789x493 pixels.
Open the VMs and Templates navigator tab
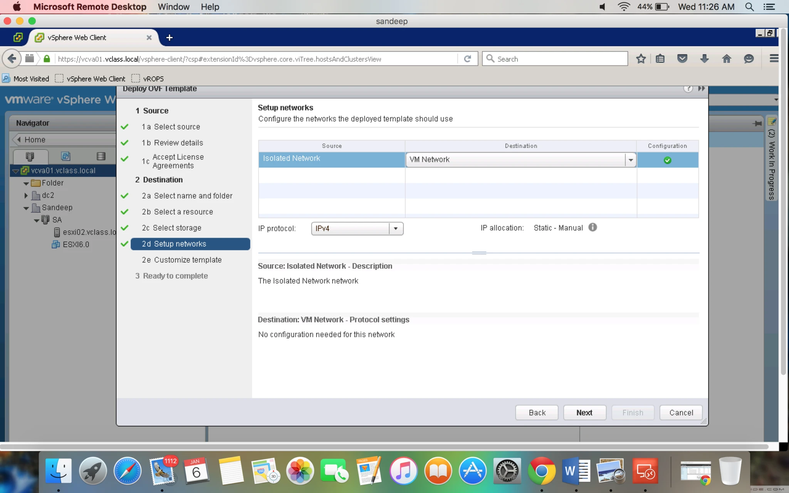(65, 156)
